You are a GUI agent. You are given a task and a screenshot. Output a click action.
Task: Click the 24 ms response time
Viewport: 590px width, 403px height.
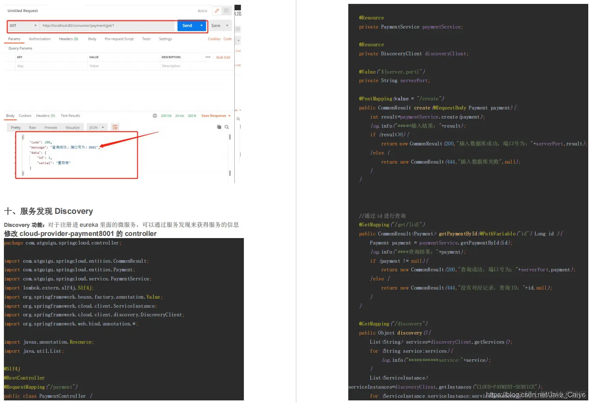point(180,116)
